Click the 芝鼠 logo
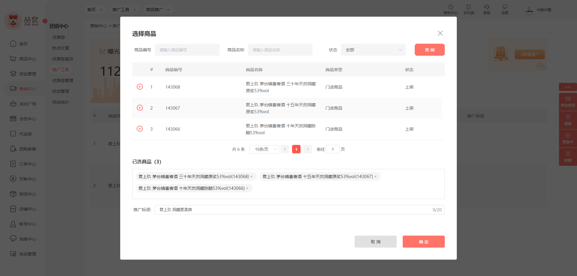 pos(22,21)
